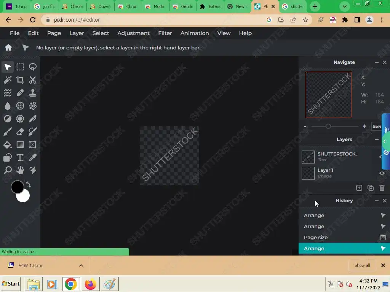390x292 pixels.
Task: Select the Blur droplet tool
Action: click(x=8, y=106)
